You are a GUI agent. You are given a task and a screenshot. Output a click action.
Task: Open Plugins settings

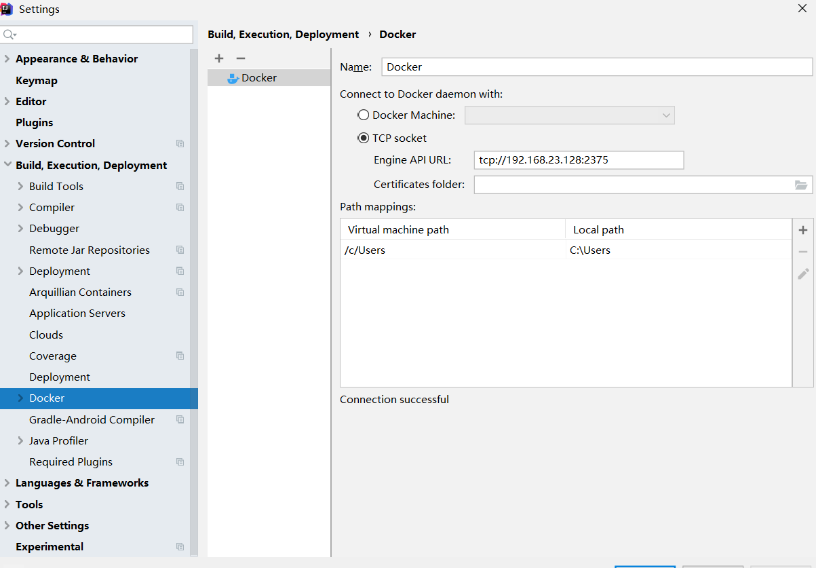point(34,122)
